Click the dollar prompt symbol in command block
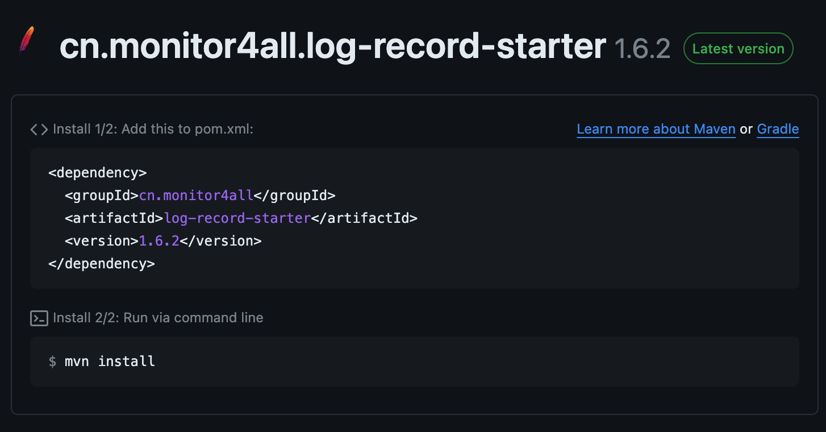Viewport: 826px width, 432px height. click(52, 361)
